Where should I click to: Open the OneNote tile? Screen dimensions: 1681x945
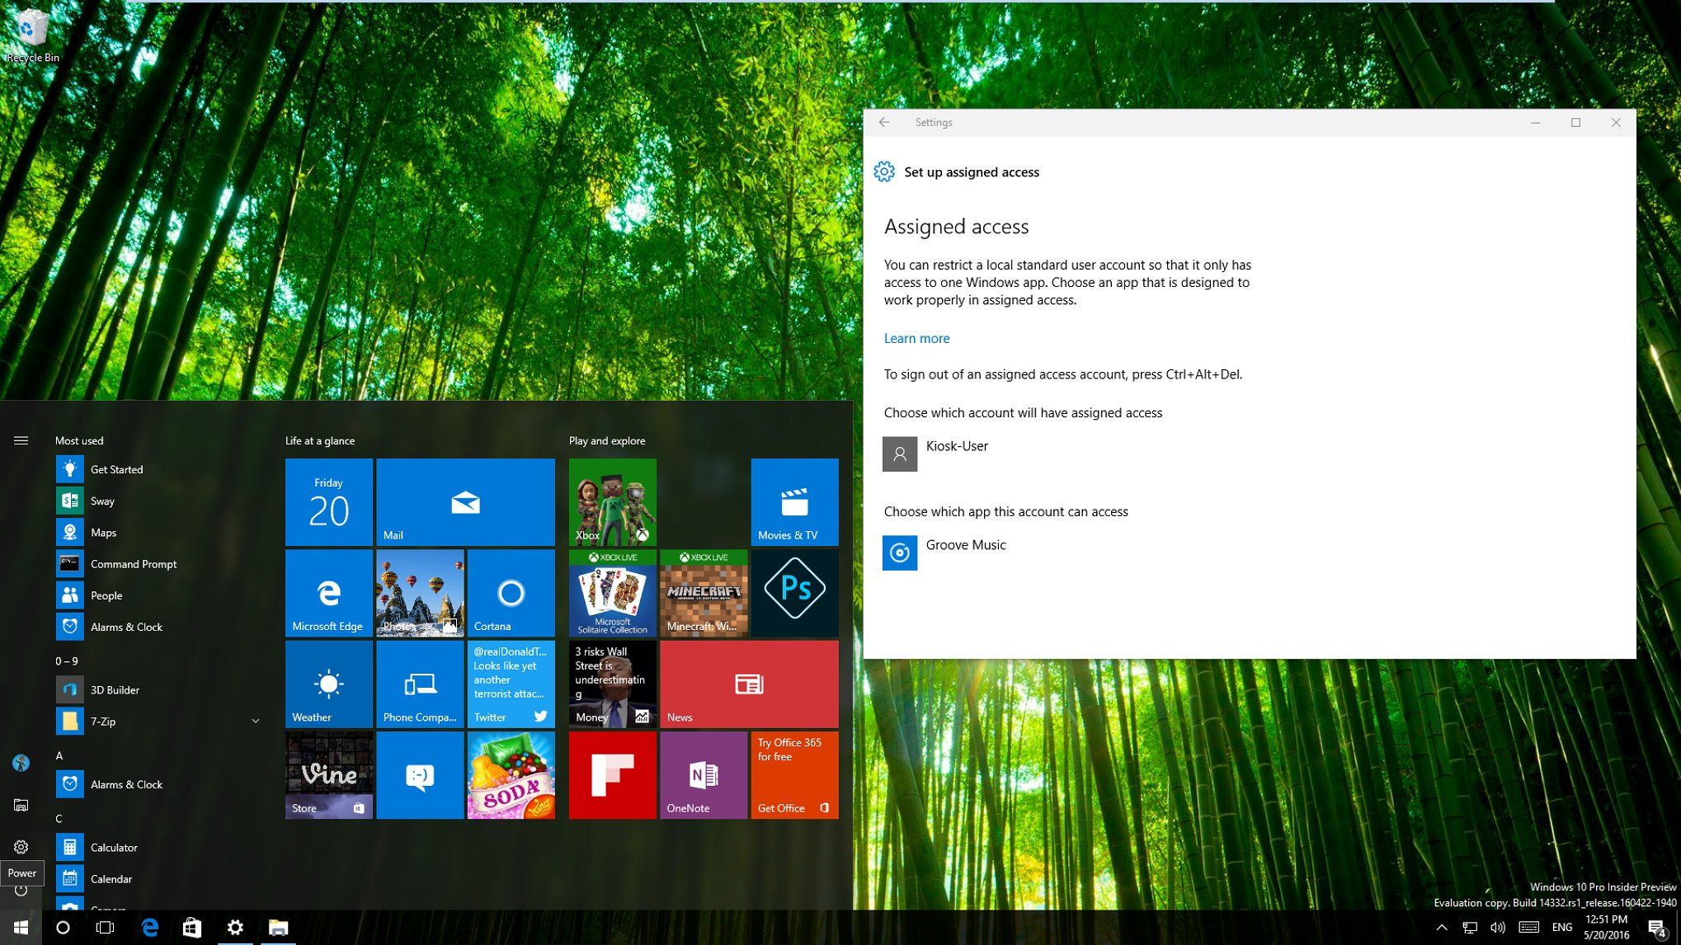(x=703, y=774)
